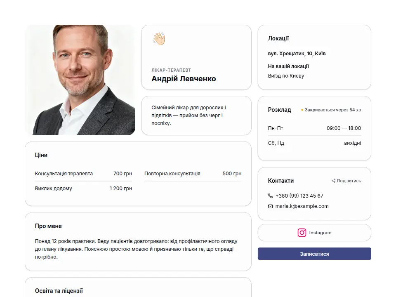396x297 pixels.
Task: Select the Поділитись share link
Action: tap(346, 181)
